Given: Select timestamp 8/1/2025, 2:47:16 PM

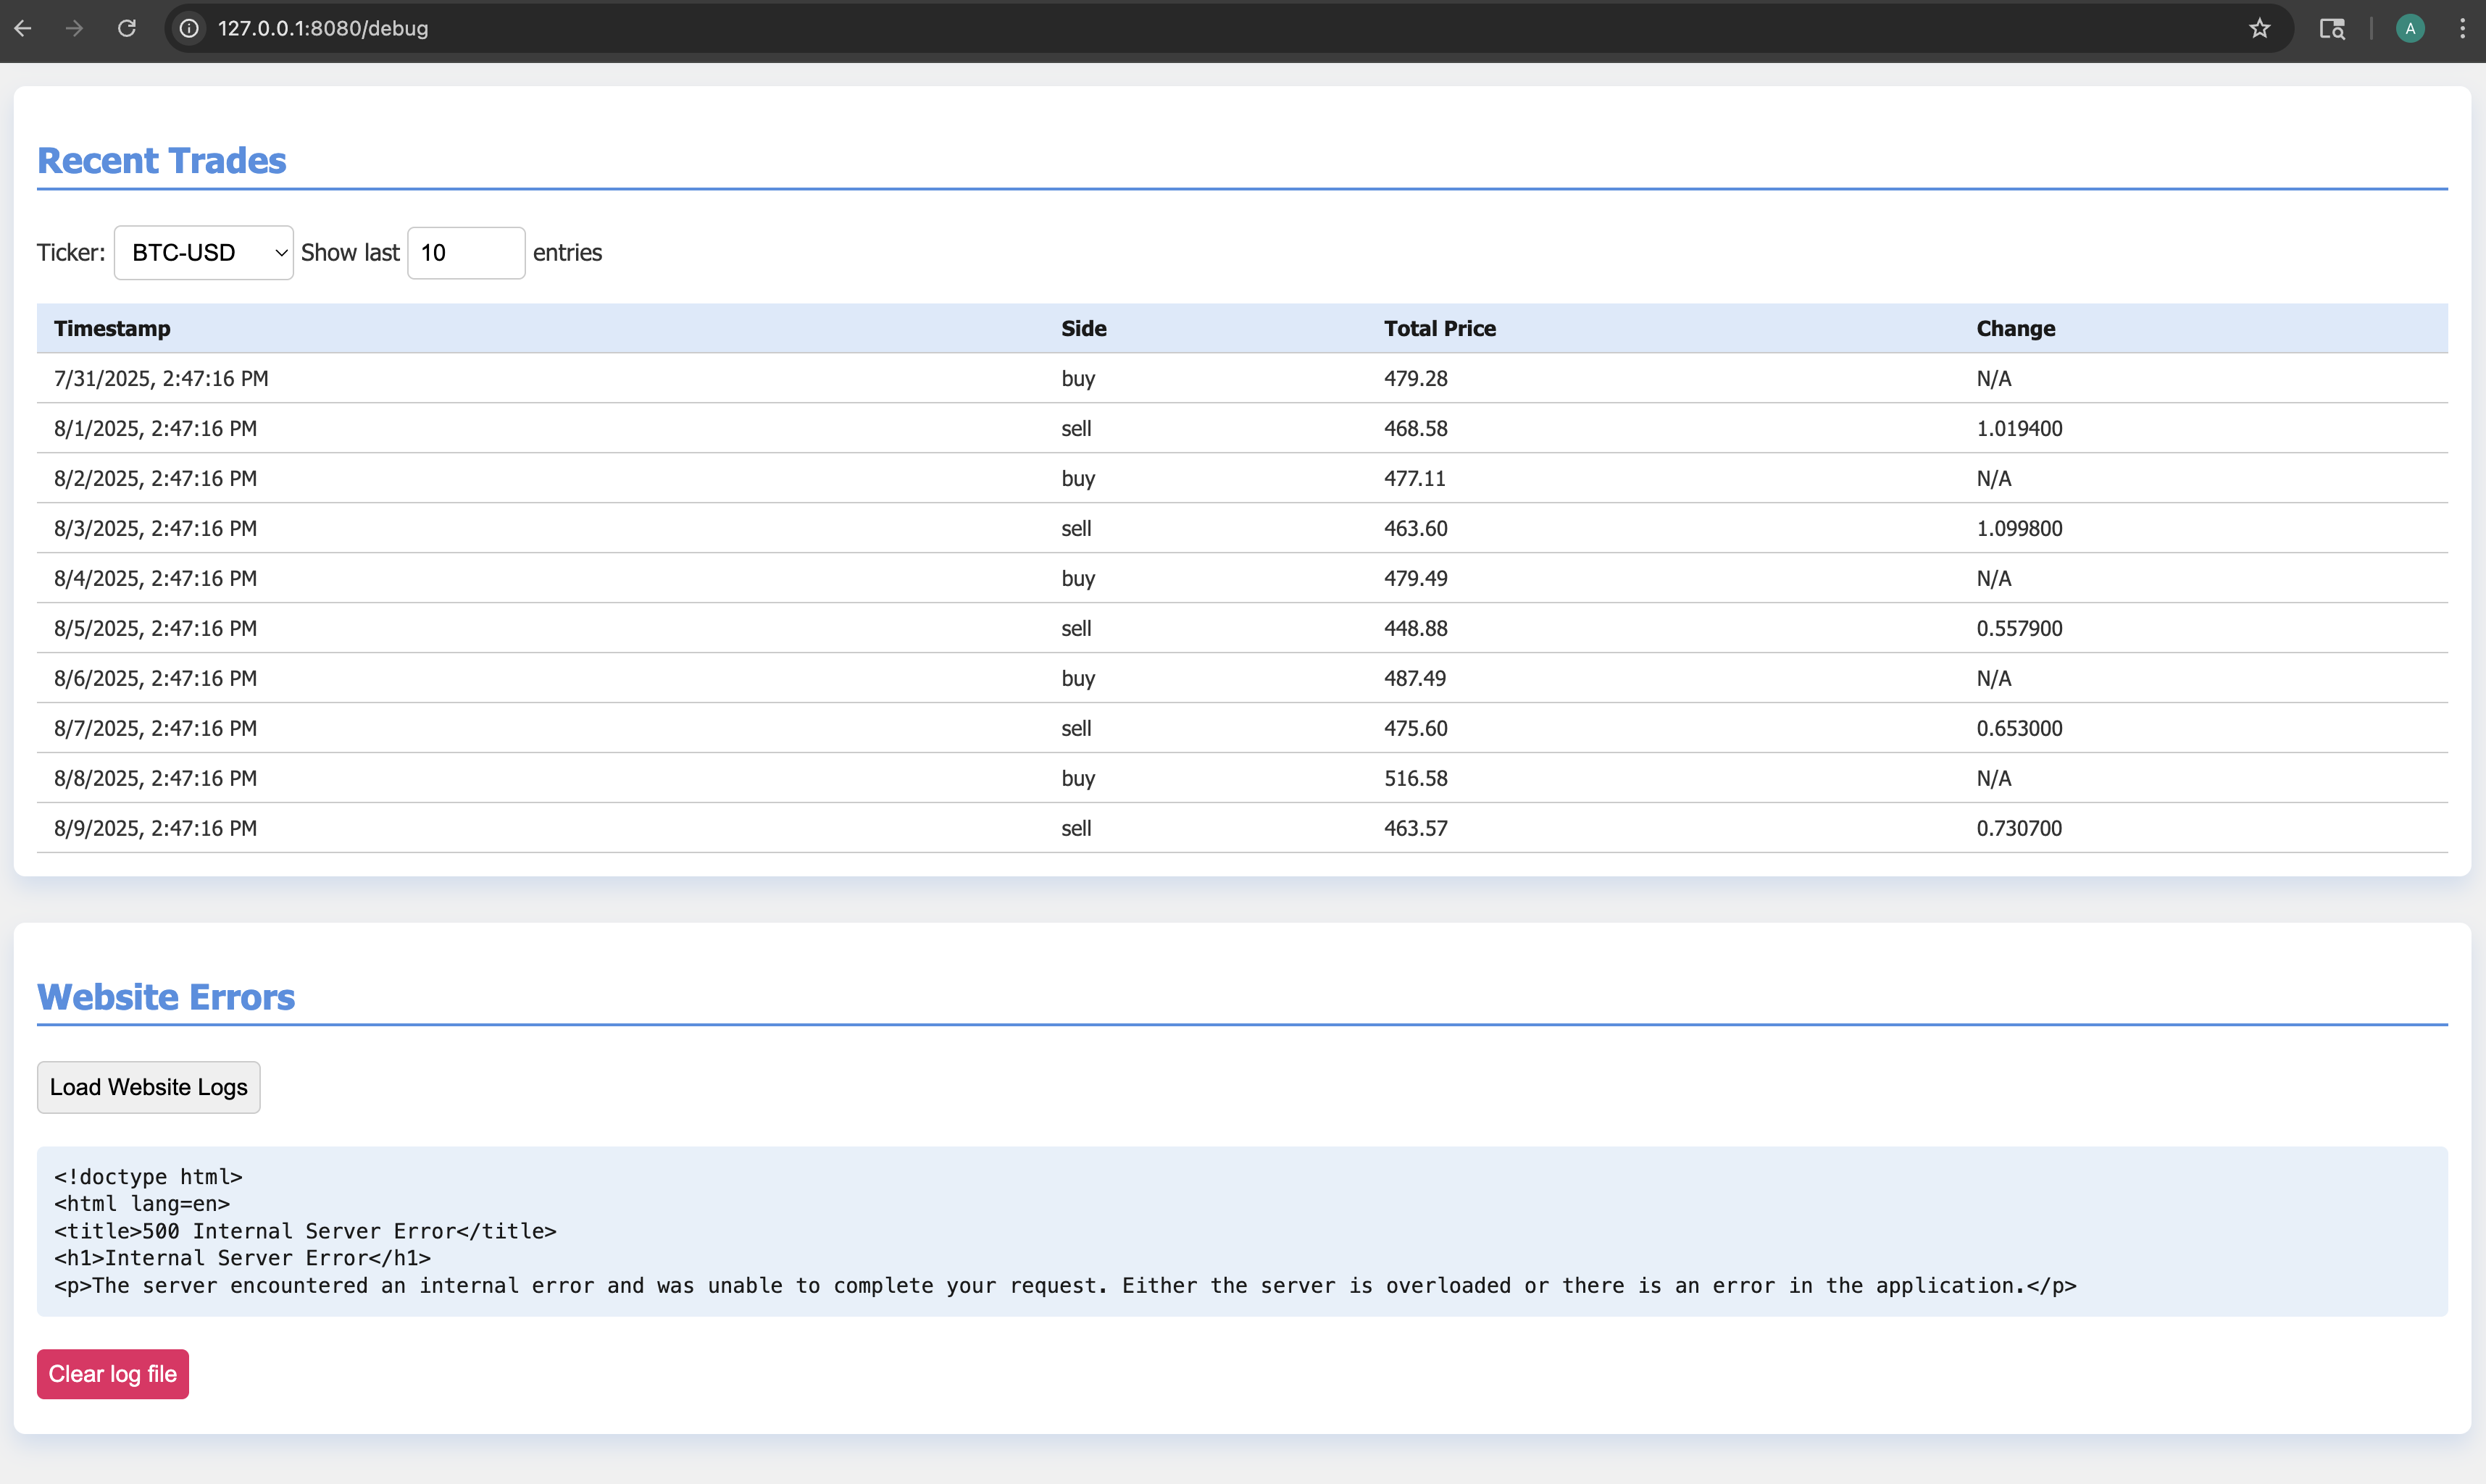Looking at the screenshot, I should point(155,428).
